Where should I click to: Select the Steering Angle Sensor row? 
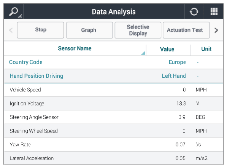114,117
